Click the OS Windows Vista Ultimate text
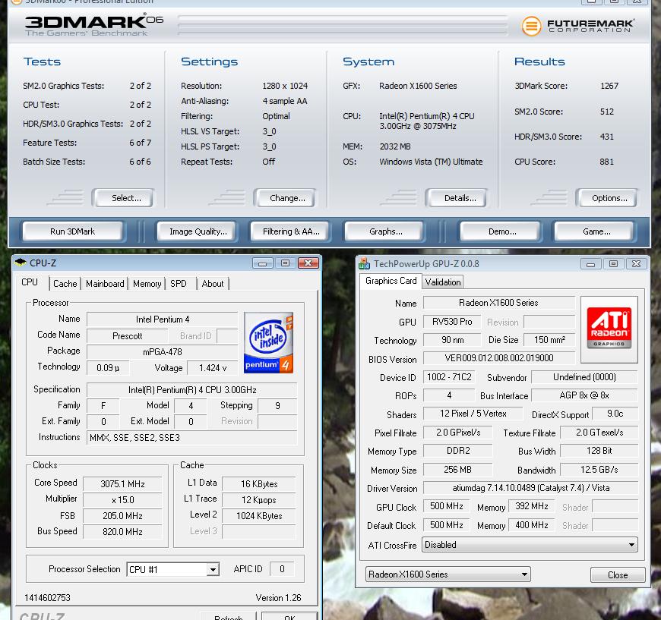The width and height of the screenshot is (661, 620). point(431,162)
